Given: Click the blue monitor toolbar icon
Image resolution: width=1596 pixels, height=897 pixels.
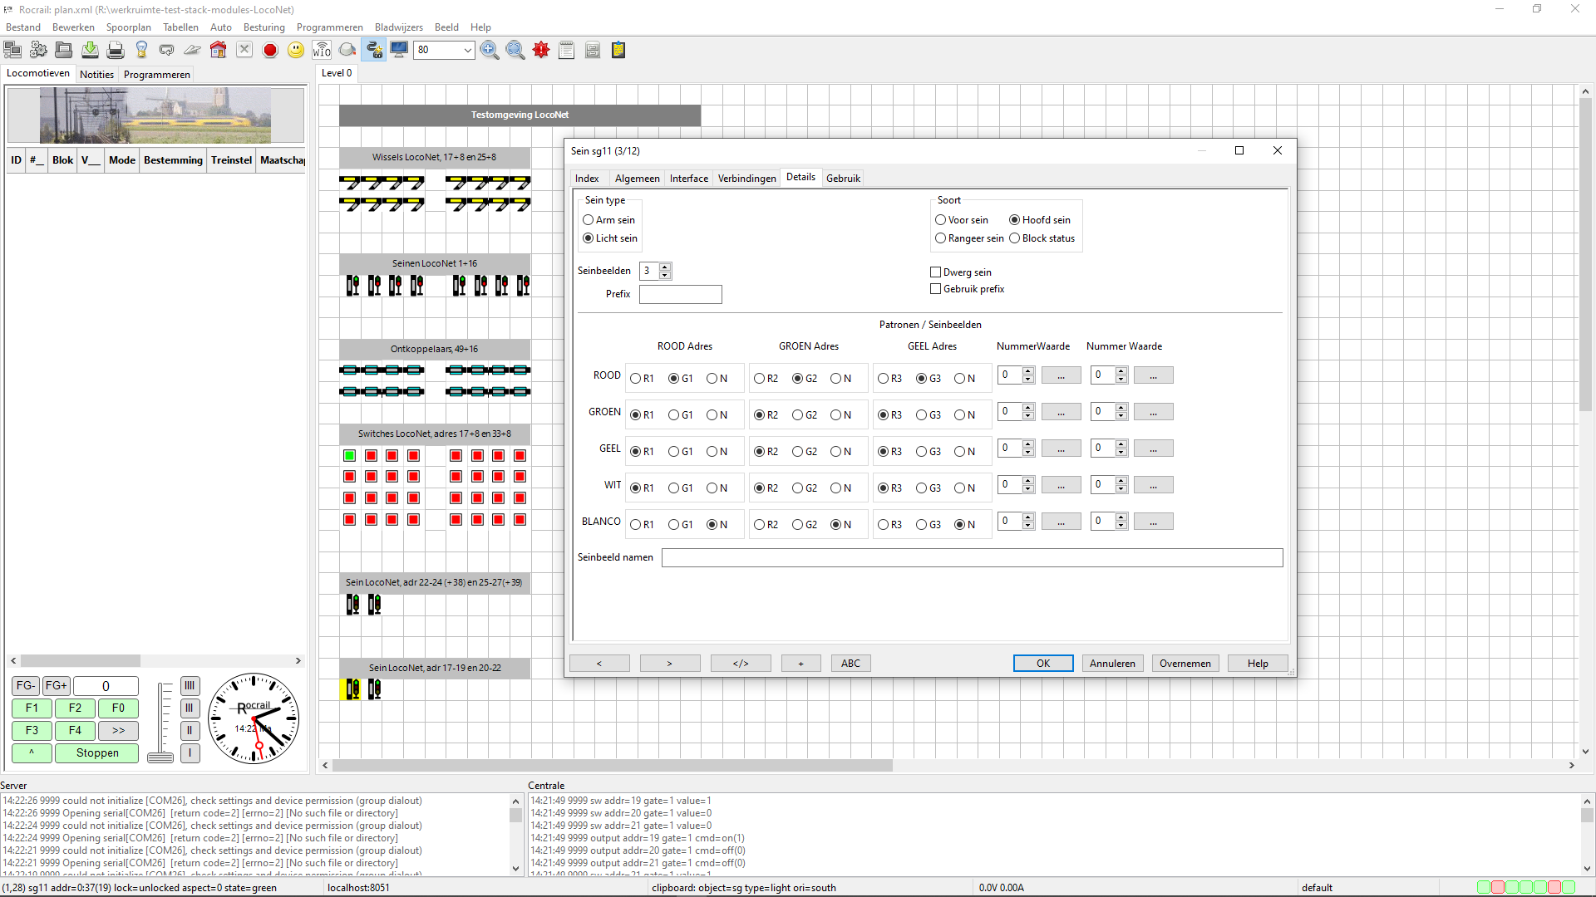Looking at the screenshot, I should pos(400,50).
